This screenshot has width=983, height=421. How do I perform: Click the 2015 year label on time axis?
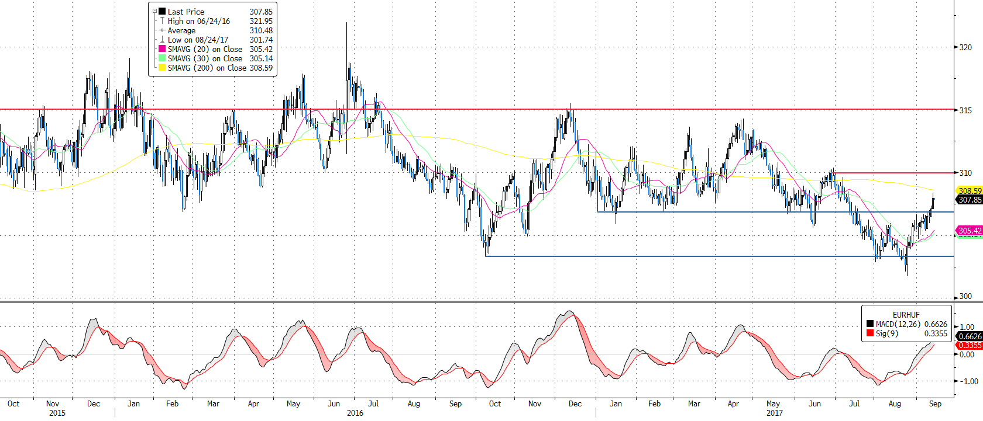[x=57, y=413]
